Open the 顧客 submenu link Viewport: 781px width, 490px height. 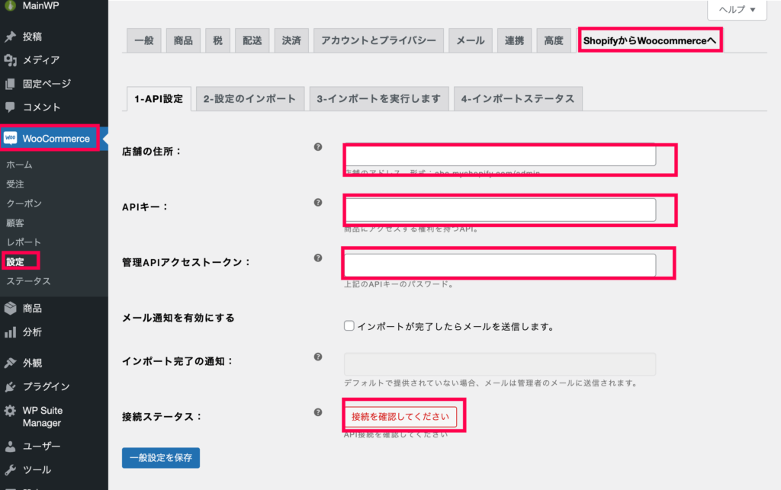[x=15, y=223]
